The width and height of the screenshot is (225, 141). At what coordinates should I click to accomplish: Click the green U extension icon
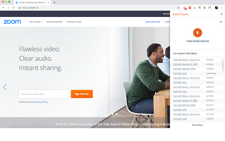coord(199,8)
